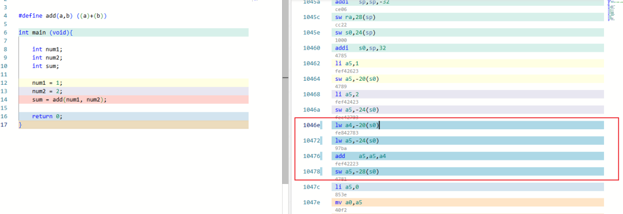Click the 'lw a4,-20(s0)' instruction
This screenshot has width=623, height=214.
point(468,126)
